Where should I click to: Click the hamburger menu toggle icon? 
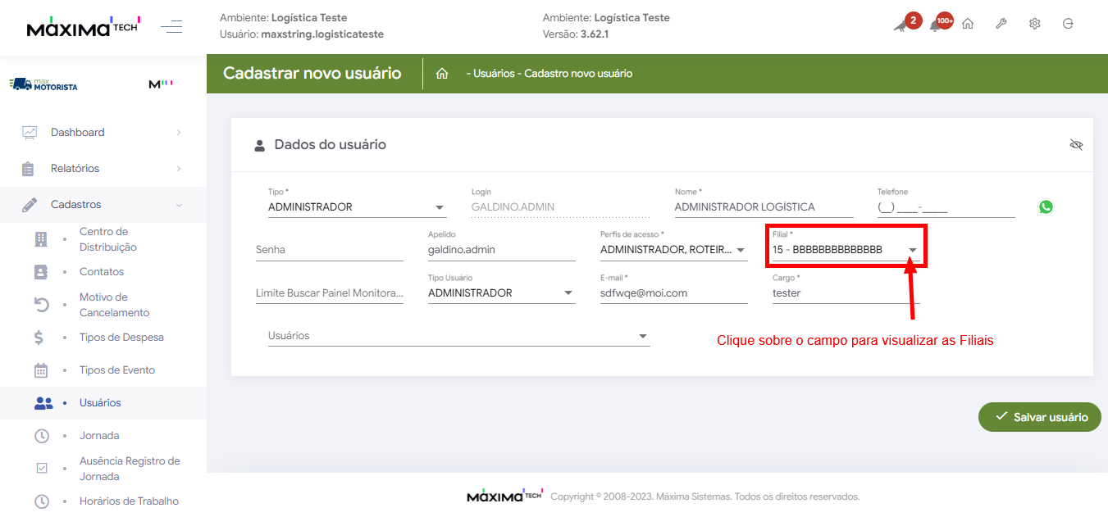pos(171,27)
